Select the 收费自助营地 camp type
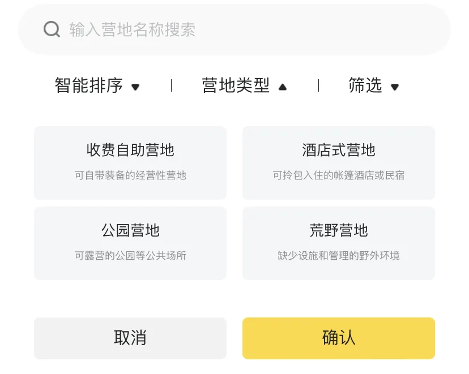The image size is (469, 374). point(130,151)
